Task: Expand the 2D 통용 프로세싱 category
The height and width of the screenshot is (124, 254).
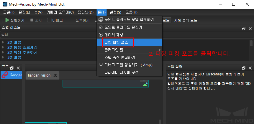Action: (x=3, y=47)
